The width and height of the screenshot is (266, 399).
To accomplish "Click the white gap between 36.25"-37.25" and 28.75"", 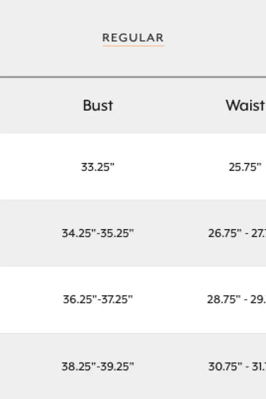I will [x=170, y=299].
